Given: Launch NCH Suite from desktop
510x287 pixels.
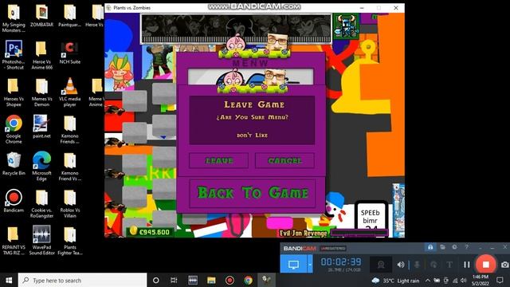Looking at the screenshot, I should (x=69, y=53).
